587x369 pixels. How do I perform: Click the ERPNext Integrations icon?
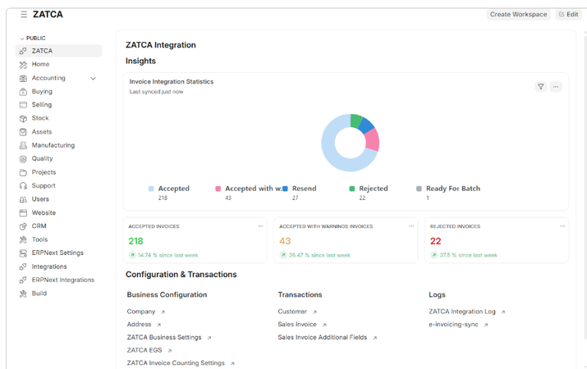pyautogui.click(x=23, y=280)
